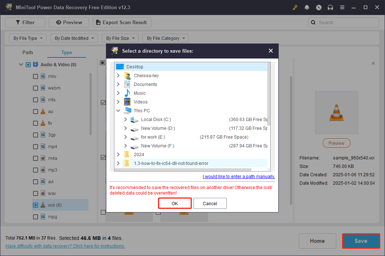Click the VLC cone icon beside au
Image resolution: width=385 pixels, height=256 pixels.
click(x=43, y=111)
